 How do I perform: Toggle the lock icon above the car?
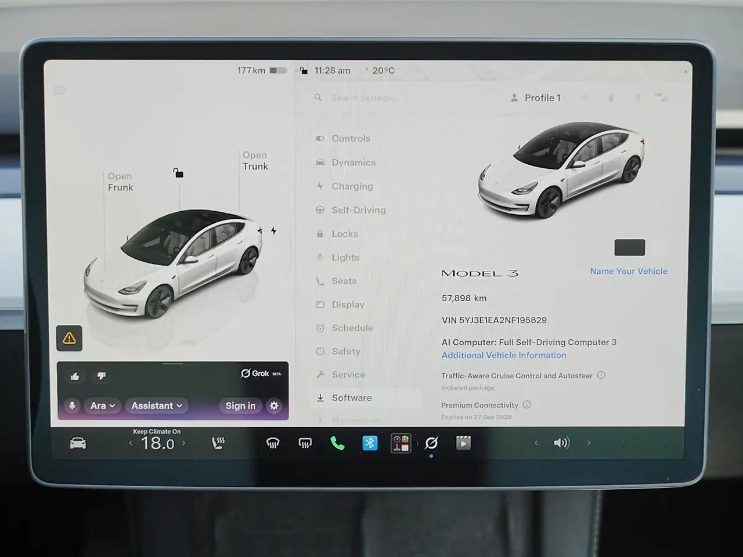pos(178,172)
